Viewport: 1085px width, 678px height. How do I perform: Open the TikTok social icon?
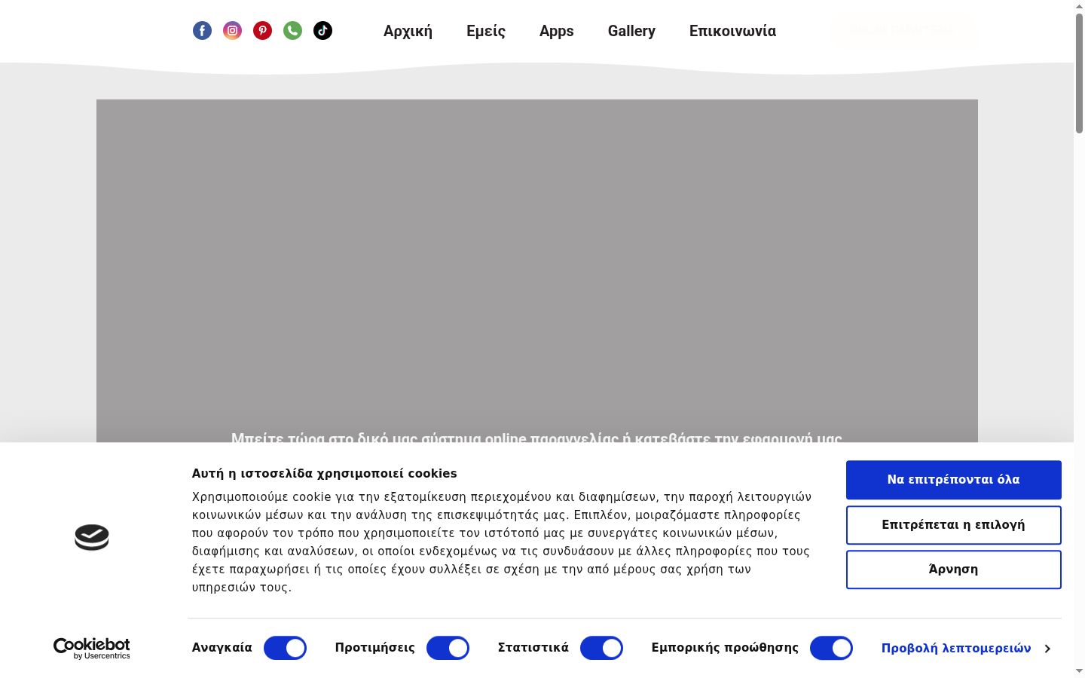tap(322, 30)
